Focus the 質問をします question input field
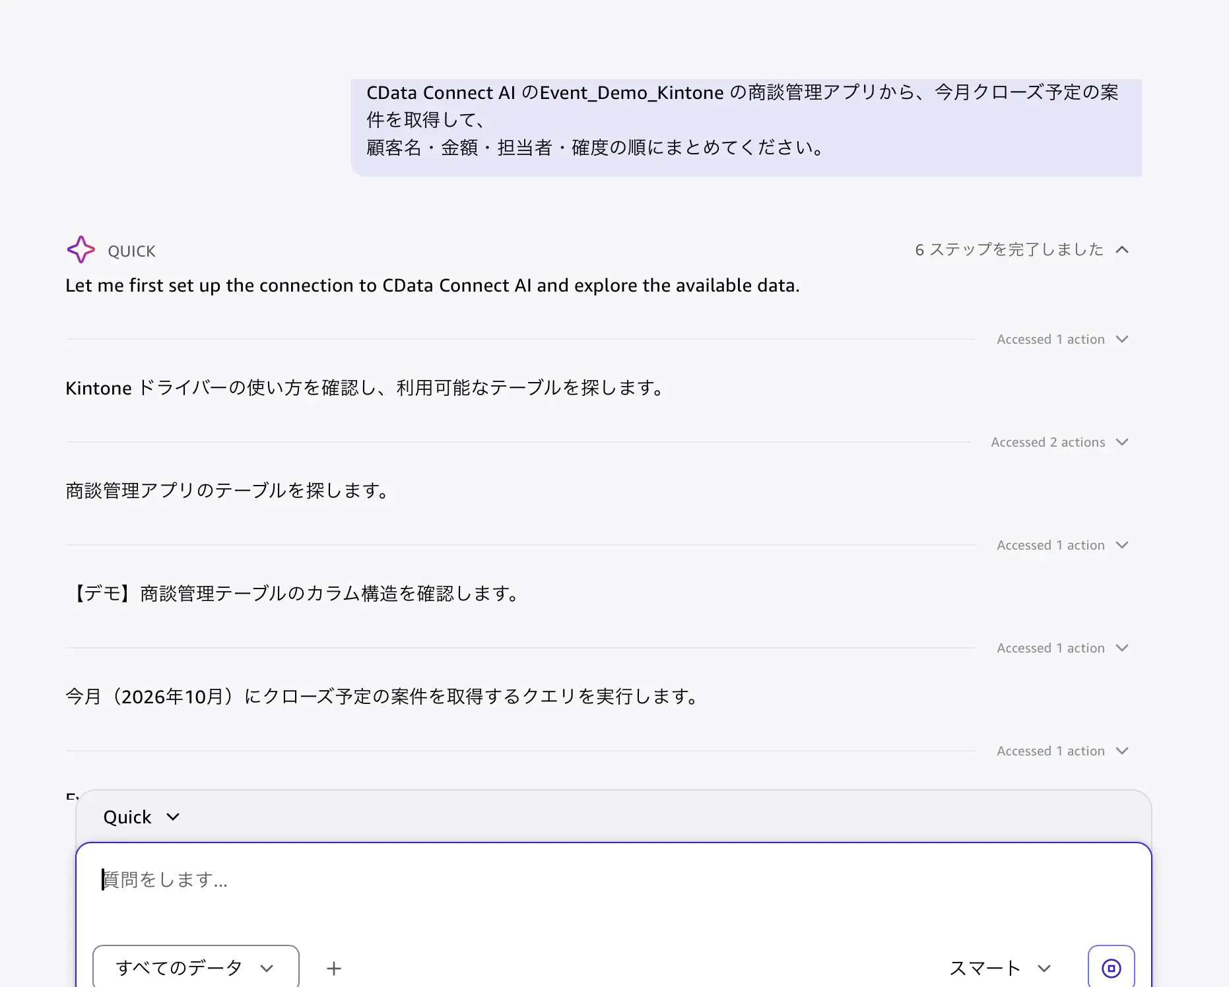The image size is (1229, 987). click(x=614, y=880)
